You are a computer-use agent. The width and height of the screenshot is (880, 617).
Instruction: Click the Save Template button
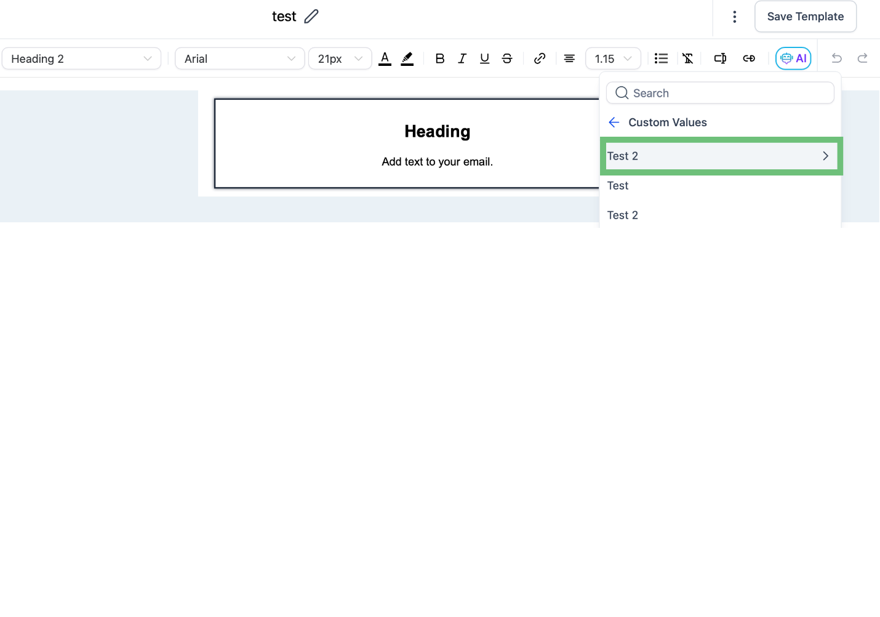[806, 17]
